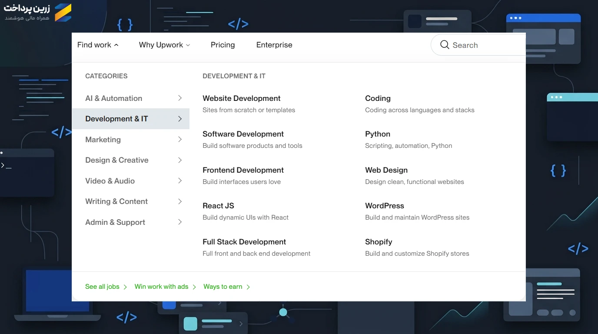
Task: Browse Shopify jobs
Action: pos(379,242)
